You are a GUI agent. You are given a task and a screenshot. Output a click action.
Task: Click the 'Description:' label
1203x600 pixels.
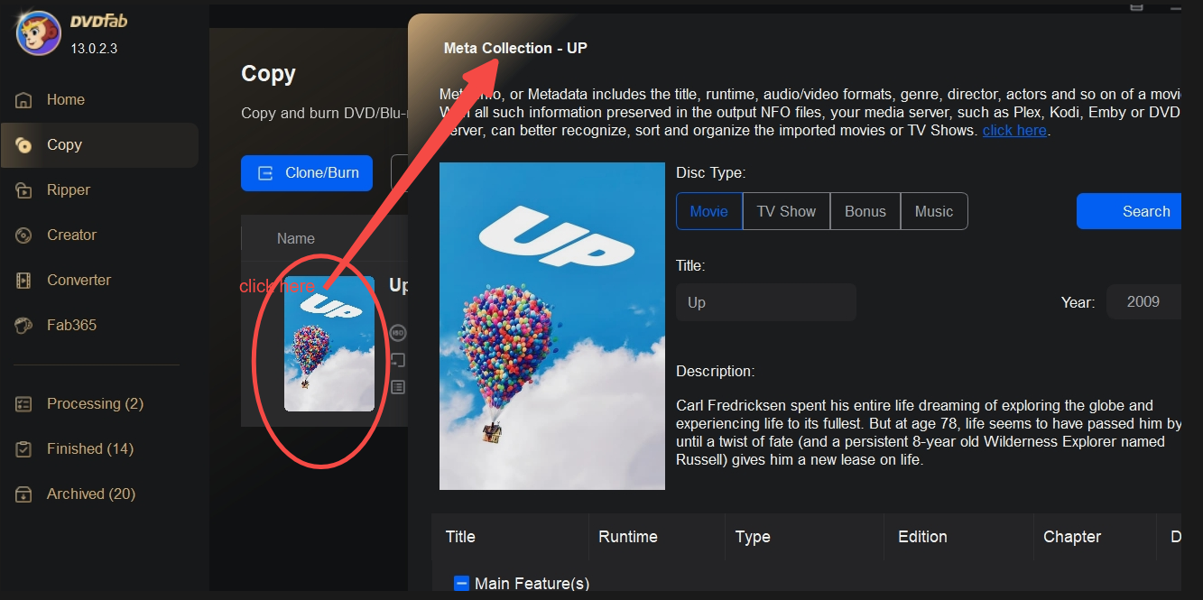tap(716, 372)
